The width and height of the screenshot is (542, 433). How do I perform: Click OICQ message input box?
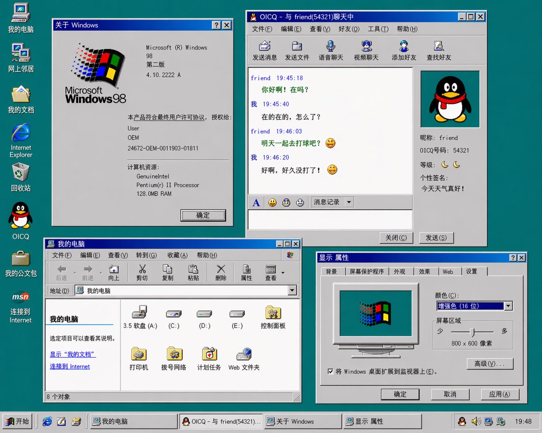coord(330,220)
